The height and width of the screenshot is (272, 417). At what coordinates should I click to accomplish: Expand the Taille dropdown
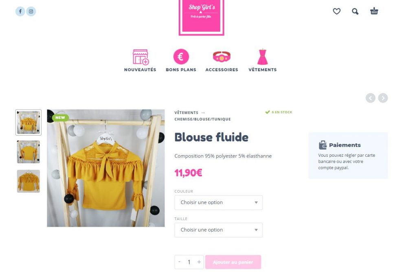click(x=218, y=230)
